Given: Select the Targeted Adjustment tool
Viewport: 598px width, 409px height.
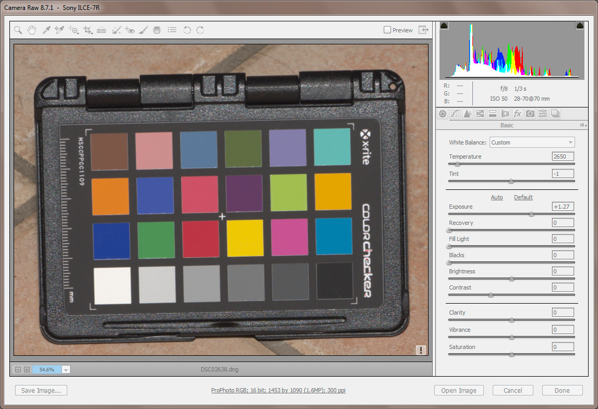Looking at the screenshot, I should click(74, 30).
